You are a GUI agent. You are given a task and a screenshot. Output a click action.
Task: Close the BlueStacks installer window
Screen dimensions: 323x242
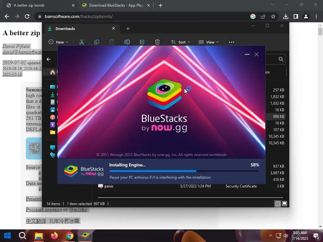click(256, 54)
